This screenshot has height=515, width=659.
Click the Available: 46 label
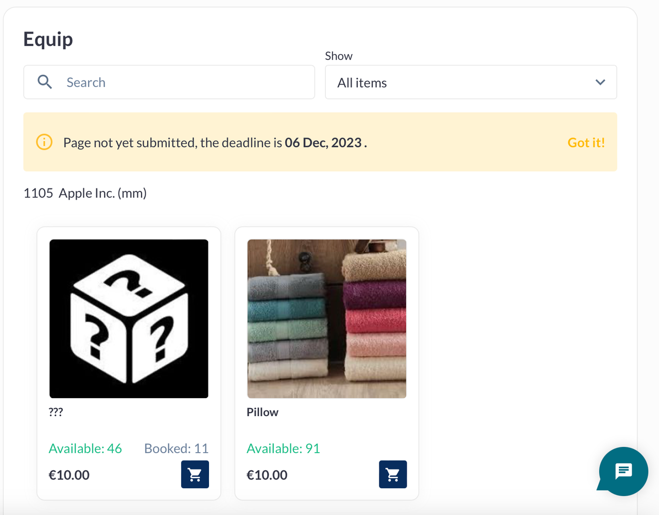(85, 449)
